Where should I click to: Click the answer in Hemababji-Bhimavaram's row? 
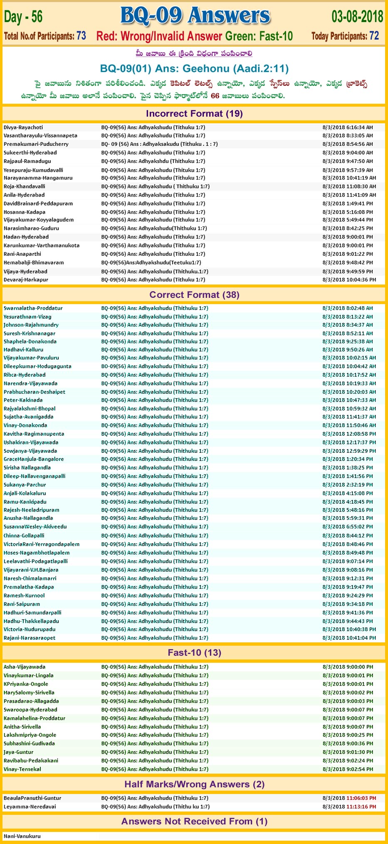click(x=151, y=262)
